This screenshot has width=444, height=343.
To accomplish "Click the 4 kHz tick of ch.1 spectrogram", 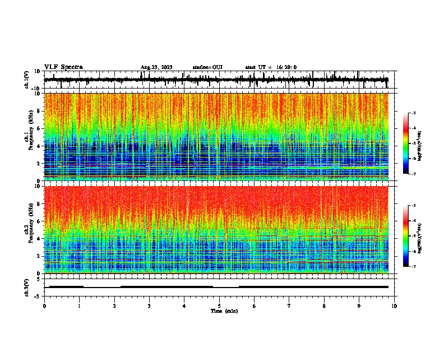I will 39,146.
